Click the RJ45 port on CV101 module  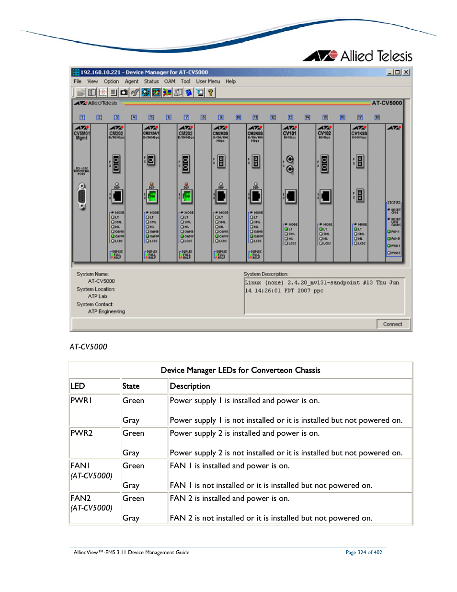(x=290, y=196)
